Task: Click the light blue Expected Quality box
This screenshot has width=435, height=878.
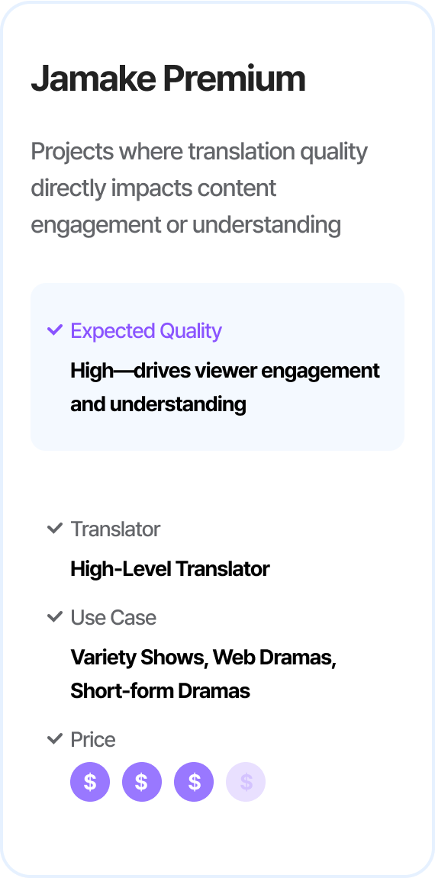Action: [217, 367]
